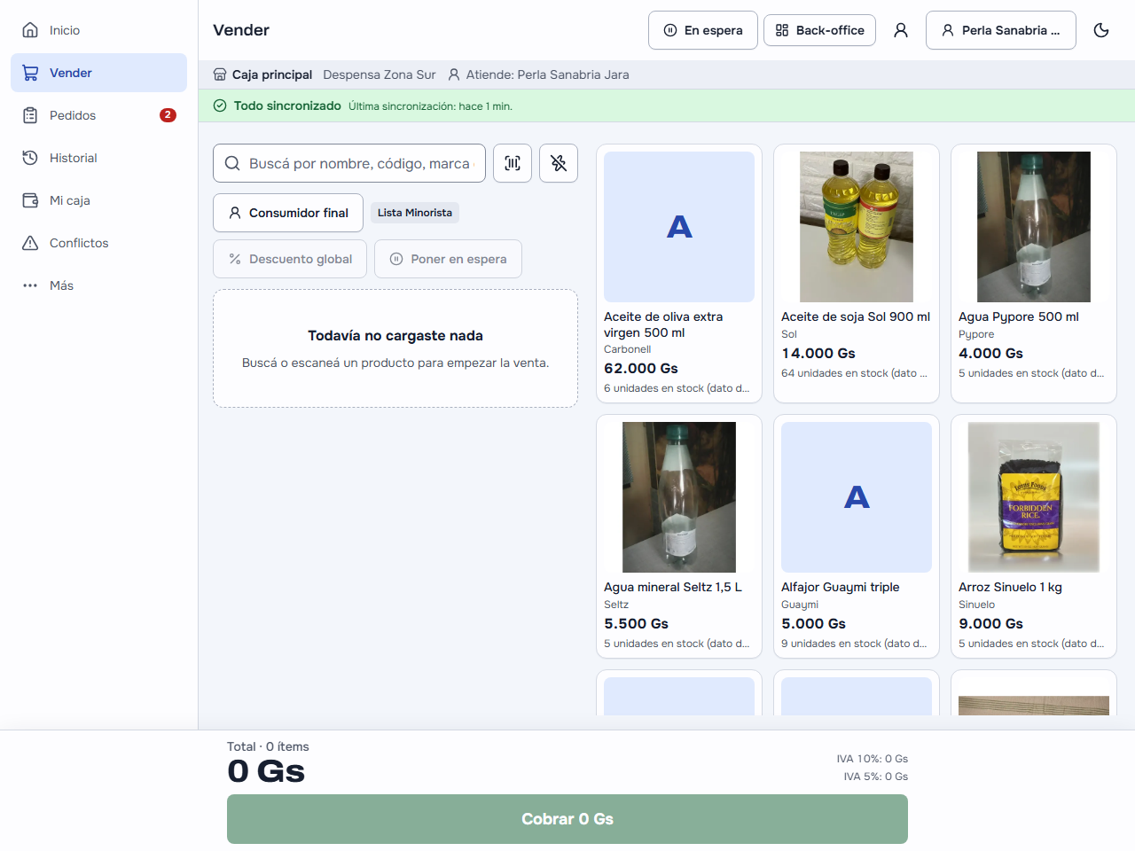Click the Lista Minorista price list tag
This screenshot has height=851, width=1135.
click(415, 213)
